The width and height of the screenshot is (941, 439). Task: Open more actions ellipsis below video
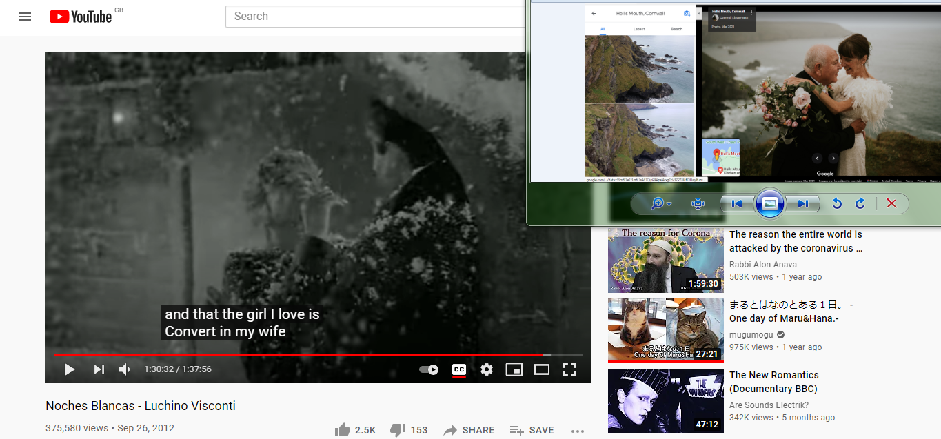point(578,431)
